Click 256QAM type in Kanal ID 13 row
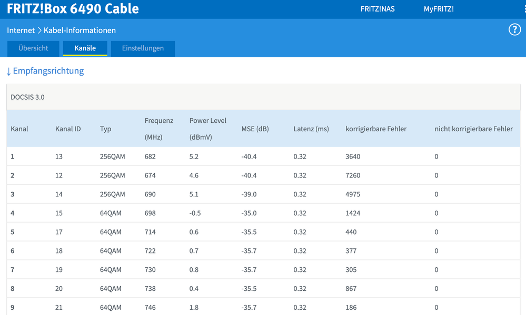 112,156
